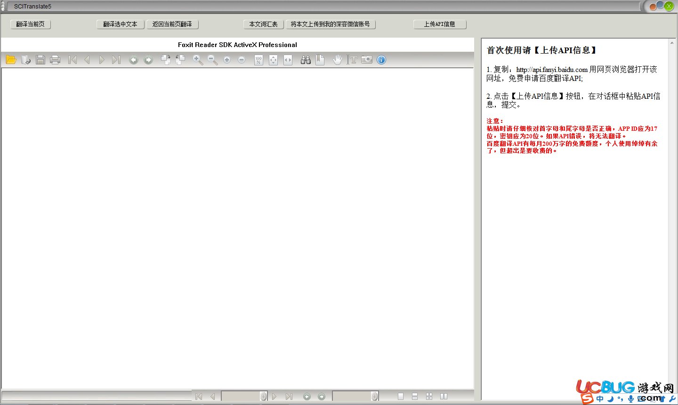The width and height of the screenshot is (678, 405).
Task: Expand the zoom level dropdown arrow
Action: click(x=374, y=397)
